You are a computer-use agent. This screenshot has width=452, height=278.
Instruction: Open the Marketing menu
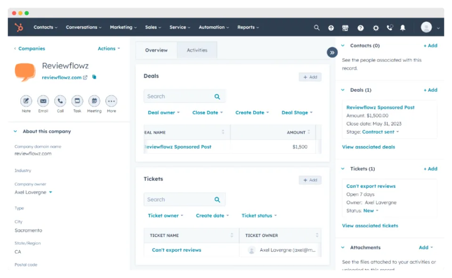tap(123, 27)
